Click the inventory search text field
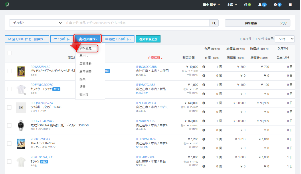 (x=136, y=23)
